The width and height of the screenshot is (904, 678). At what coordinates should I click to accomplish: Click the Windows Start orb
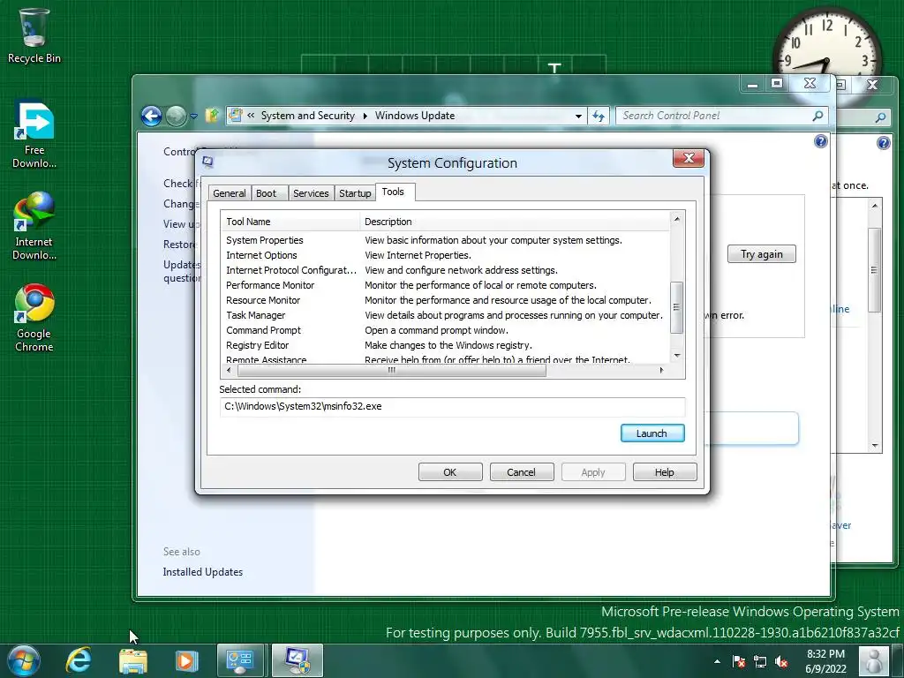coord(24,660)
